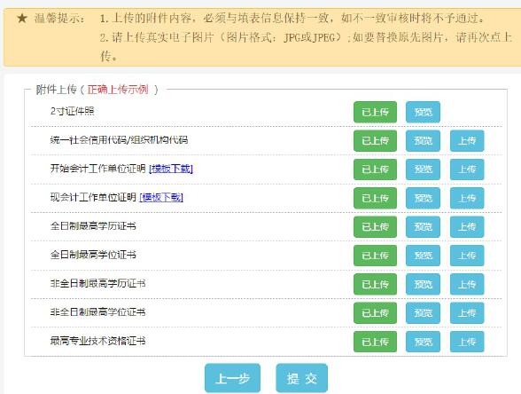Select the 非全日制最高学历证书 label

[x=97, y=284]
